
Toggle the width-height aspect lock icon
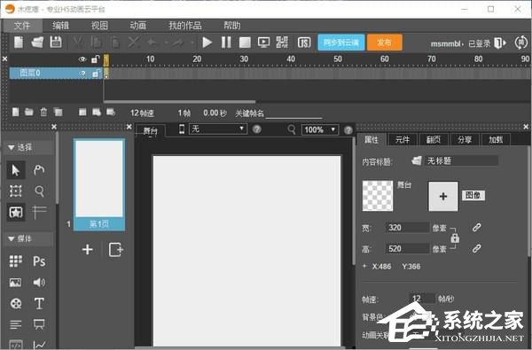[455, 238]
